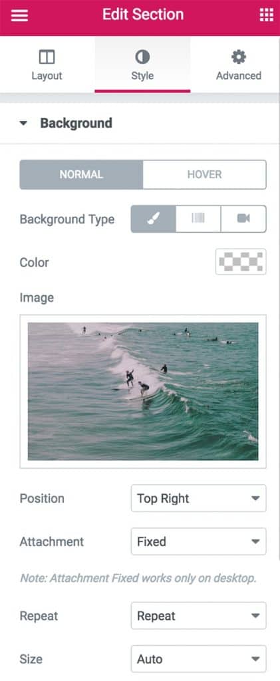Click the Background section heading
Viewport: 280px width, 681px height.
76,123
